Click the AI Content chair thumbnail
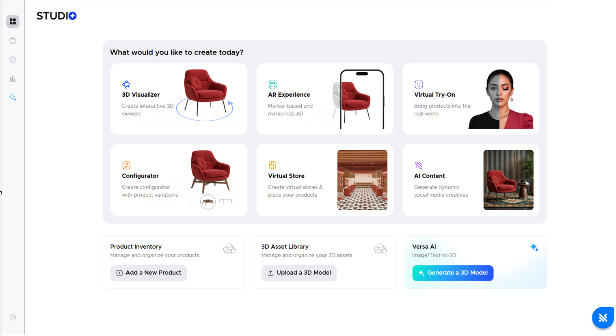This screenshot has height=336, width=616. (508, 180)
